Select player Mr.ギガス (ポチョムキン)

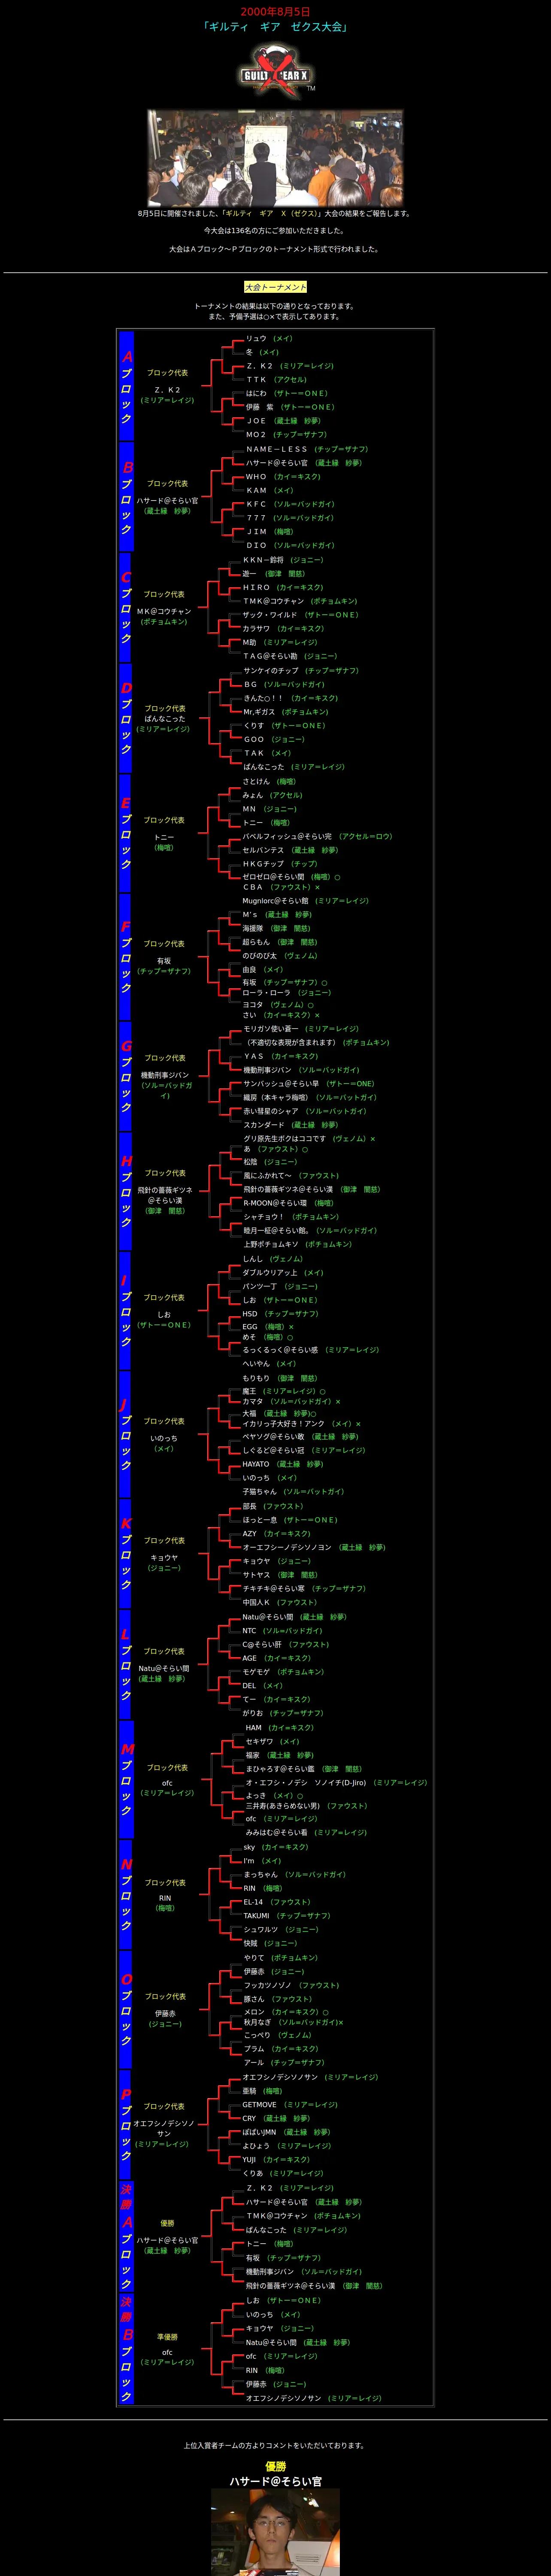[x=286, y=712]
